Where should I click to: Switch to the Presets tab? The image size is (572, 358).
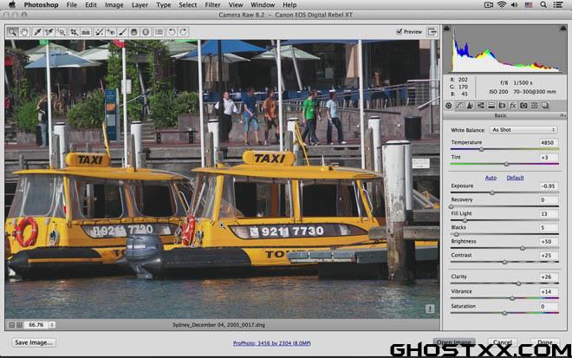point(534,106)
